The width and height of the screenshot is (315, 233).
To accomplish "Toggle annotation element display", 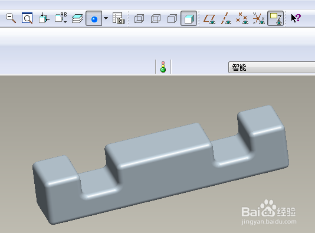I will coord(275,18).
